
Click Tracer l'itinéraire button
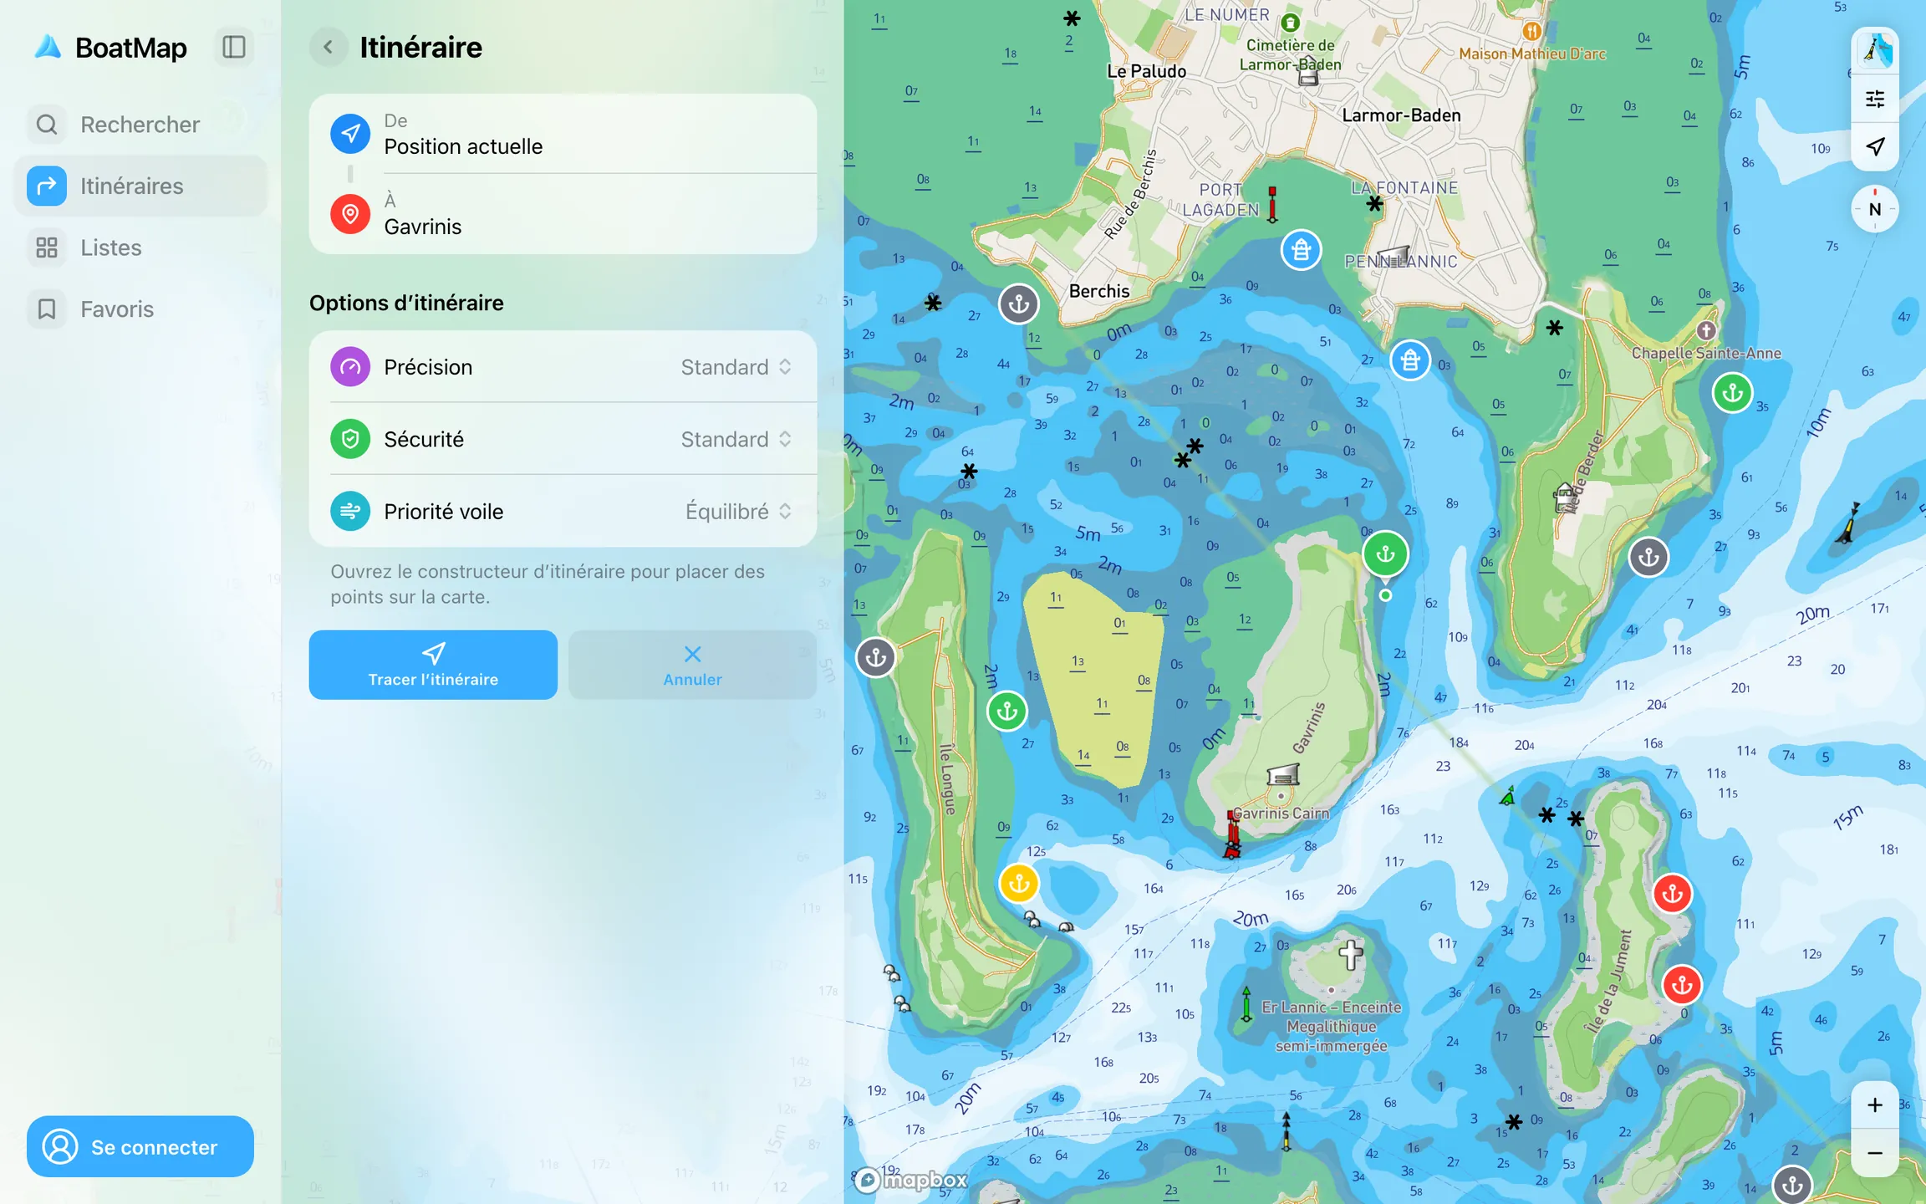pyautogui.click(x=433, y=665)
